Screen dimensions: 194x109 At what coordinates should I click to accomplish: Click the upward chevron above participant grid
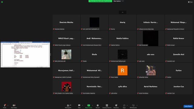122,12
